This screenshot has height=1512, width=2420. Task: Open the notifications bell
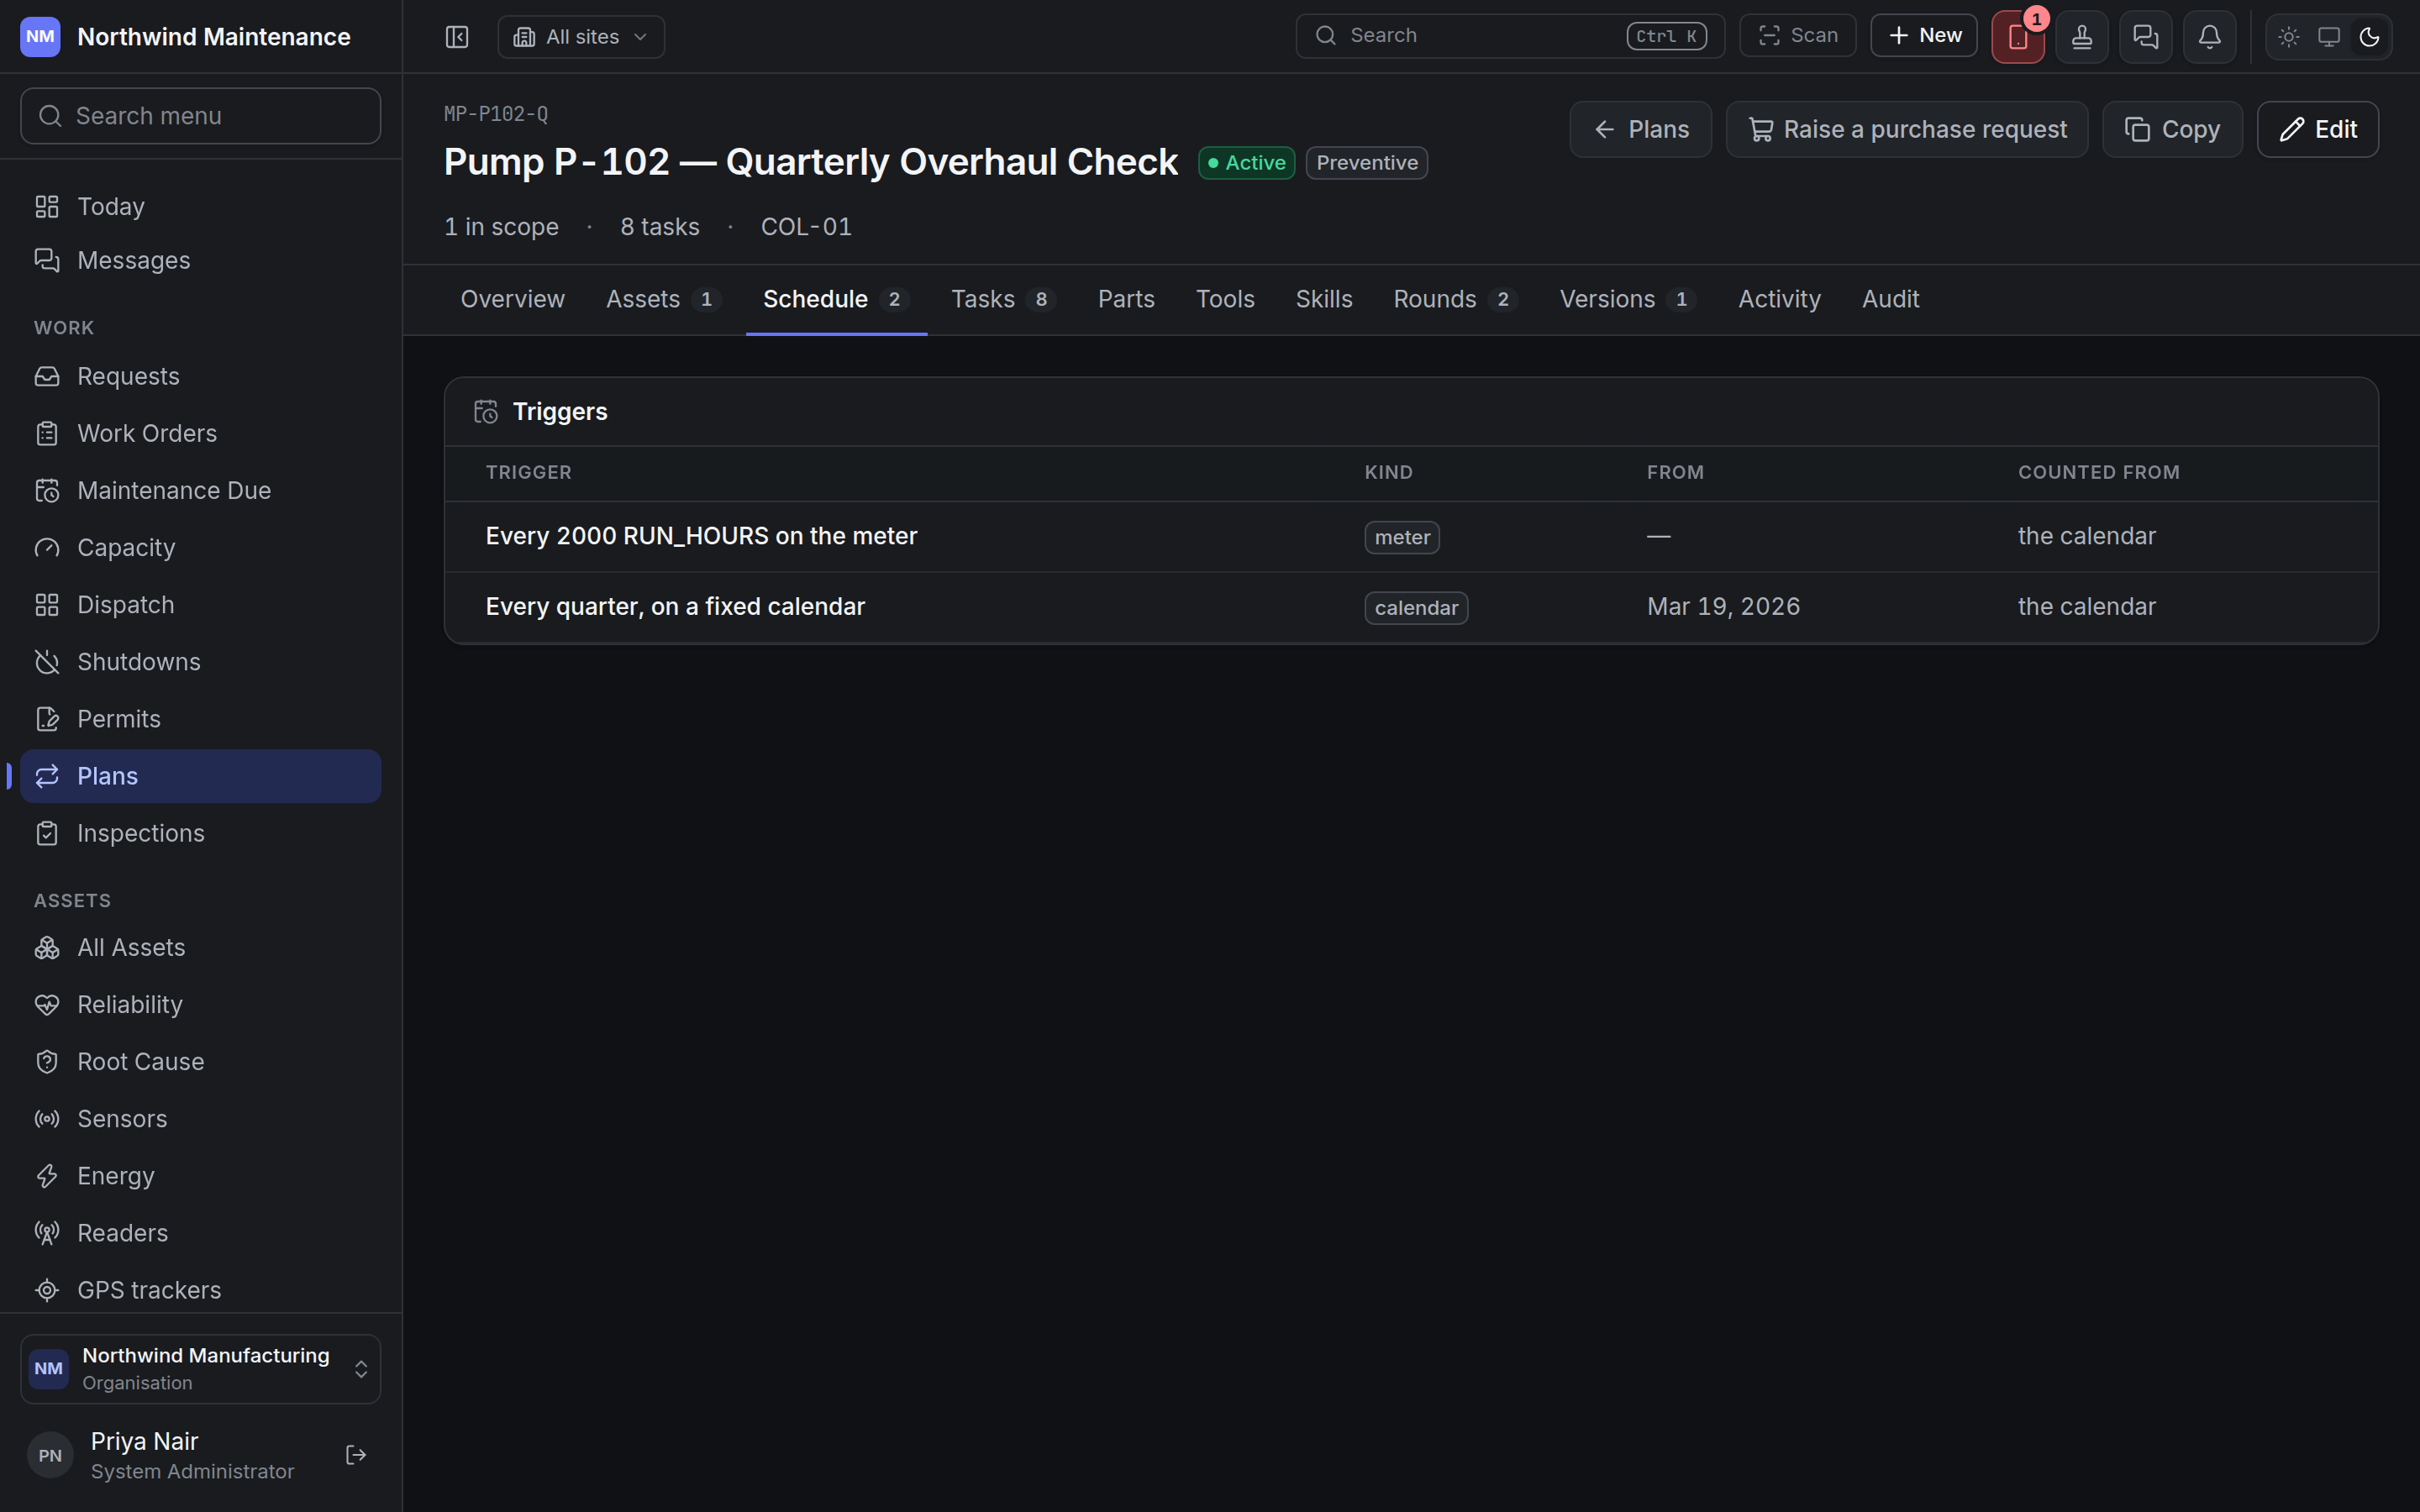pos(2209,37)
